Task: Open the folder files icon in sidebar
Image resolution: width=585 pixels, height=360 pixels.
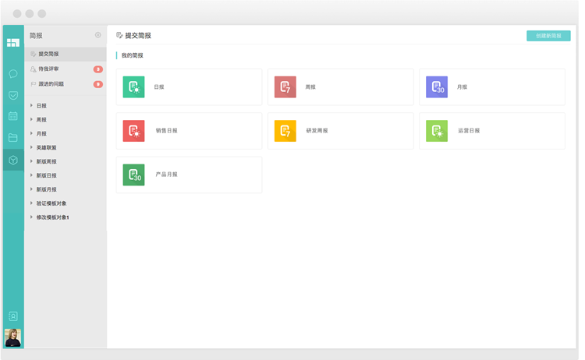Action: [x=13, y=138]
